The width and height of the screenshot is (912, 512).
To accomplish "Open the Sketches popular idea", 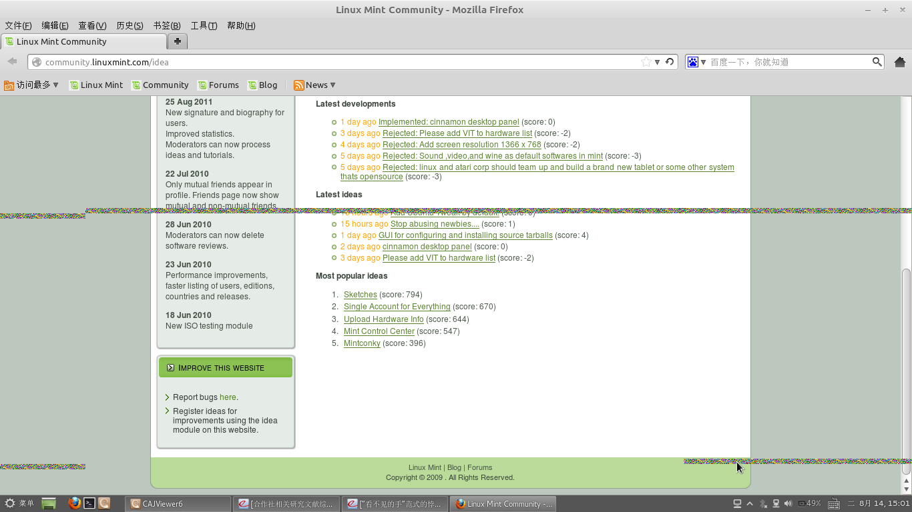I will click(x=361, y=295).
